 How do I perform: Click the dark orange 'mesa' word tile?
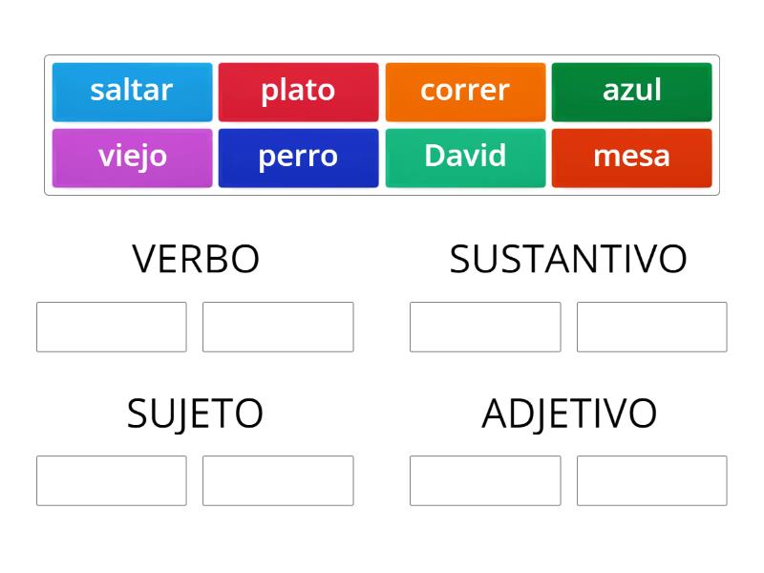[x=632, y=156]
